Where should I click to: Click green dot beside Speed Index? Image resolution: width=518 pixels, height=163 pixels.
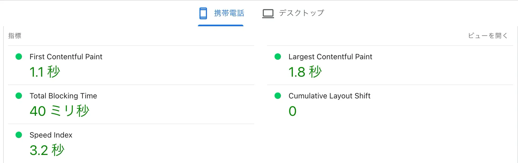[19, 135]
